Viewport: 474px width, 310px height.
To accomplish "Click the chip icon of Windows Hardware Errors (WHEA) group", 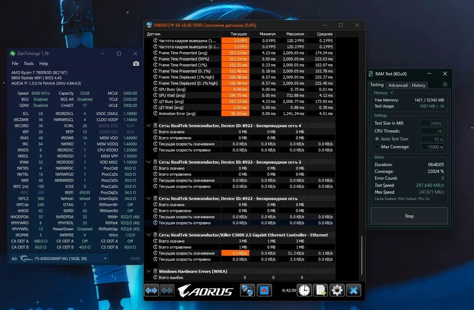I will (x=155, y=271).
